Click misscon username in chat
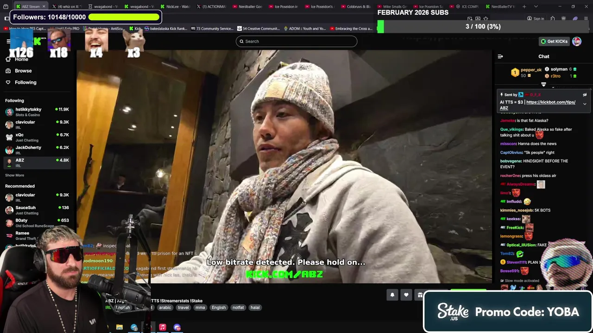 click(508, 144)
